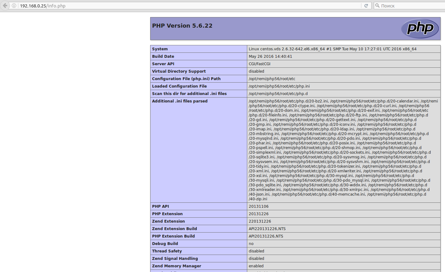The image size is (445, 272).
Task: Click PHP Extension Build label
Action: click(x=173, y=236)
